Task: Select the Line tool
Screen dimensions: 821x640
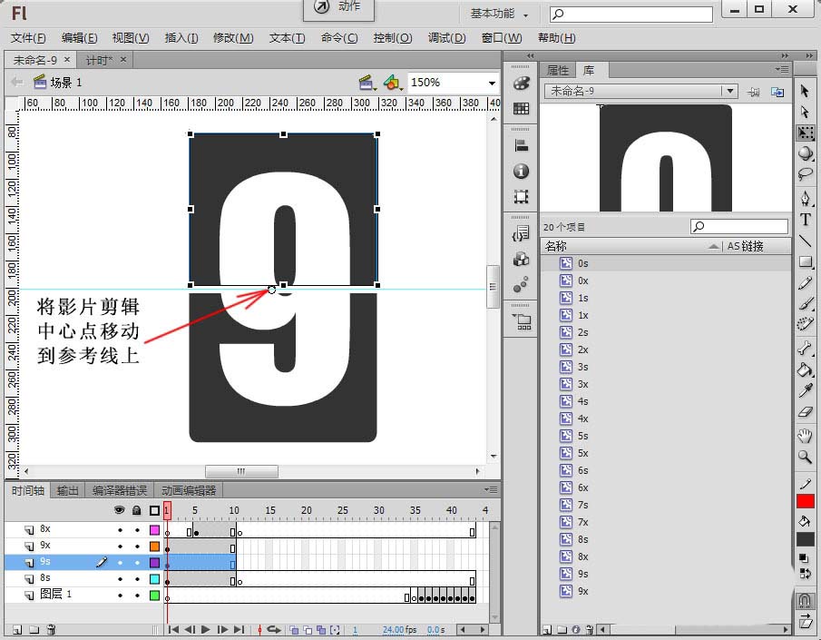Action: click(x=806, y=241)
